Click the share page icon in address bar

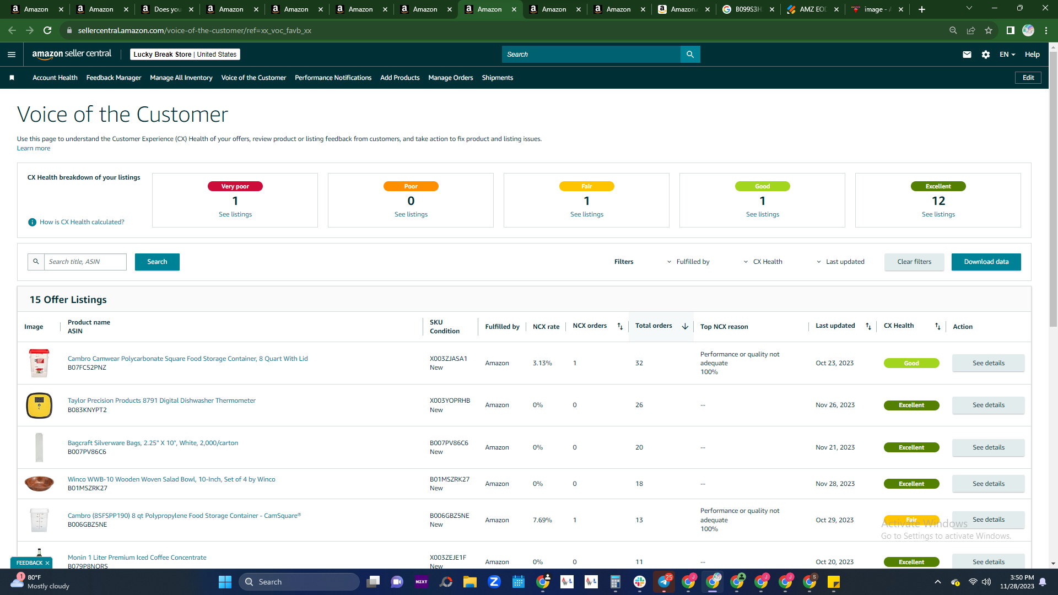coord(971,30)
